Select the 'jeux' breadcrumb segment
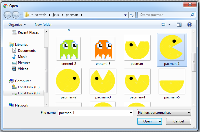This screenshot has height=132, width=200. [x=56, y=15]
